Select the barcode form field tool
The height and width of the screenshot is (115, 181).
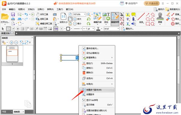[x=41, y=29]
